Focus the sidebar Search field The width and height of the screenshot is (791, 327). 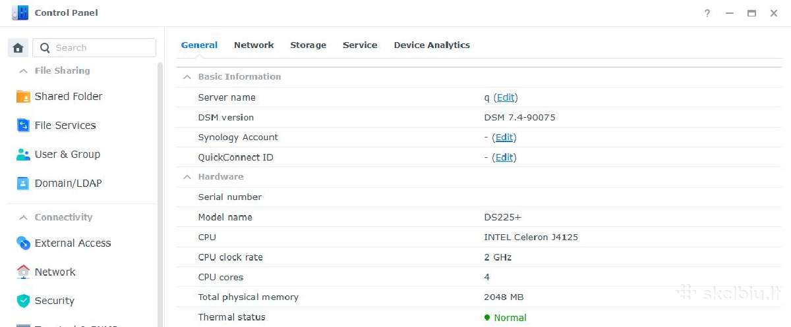pos(94,47)
